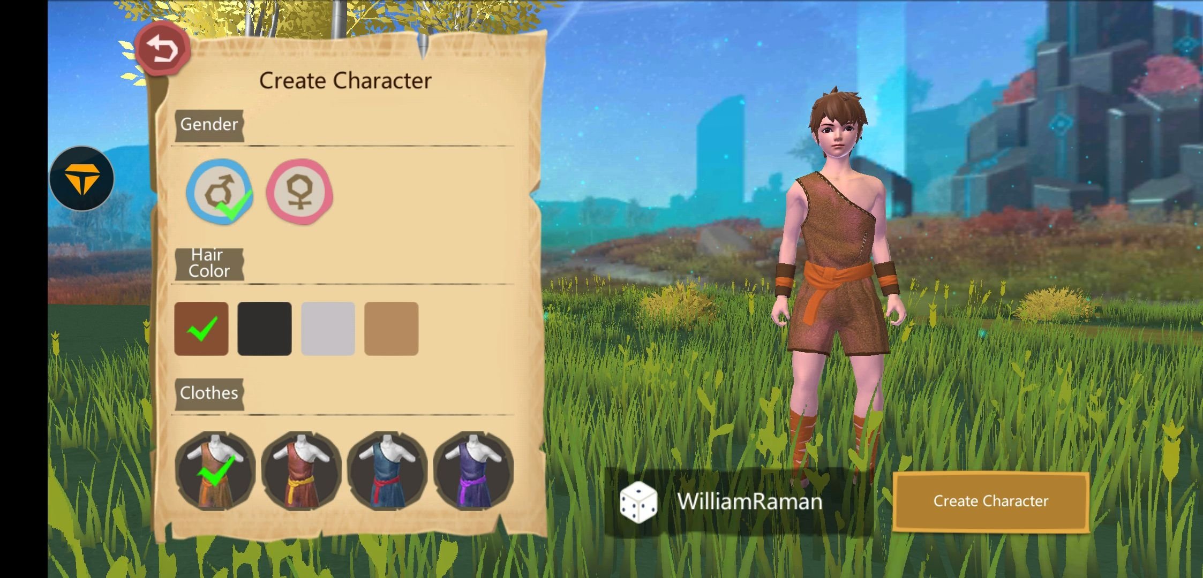1203x578 pixels.
Task: Click the Create Character button
Action: tap(991, 501)
